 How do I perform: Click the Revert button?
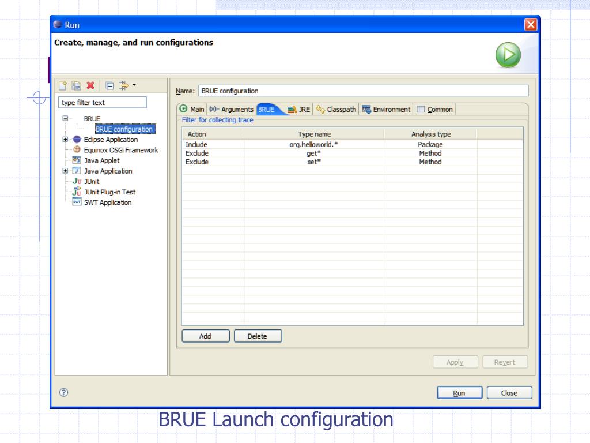pos(505,362)
